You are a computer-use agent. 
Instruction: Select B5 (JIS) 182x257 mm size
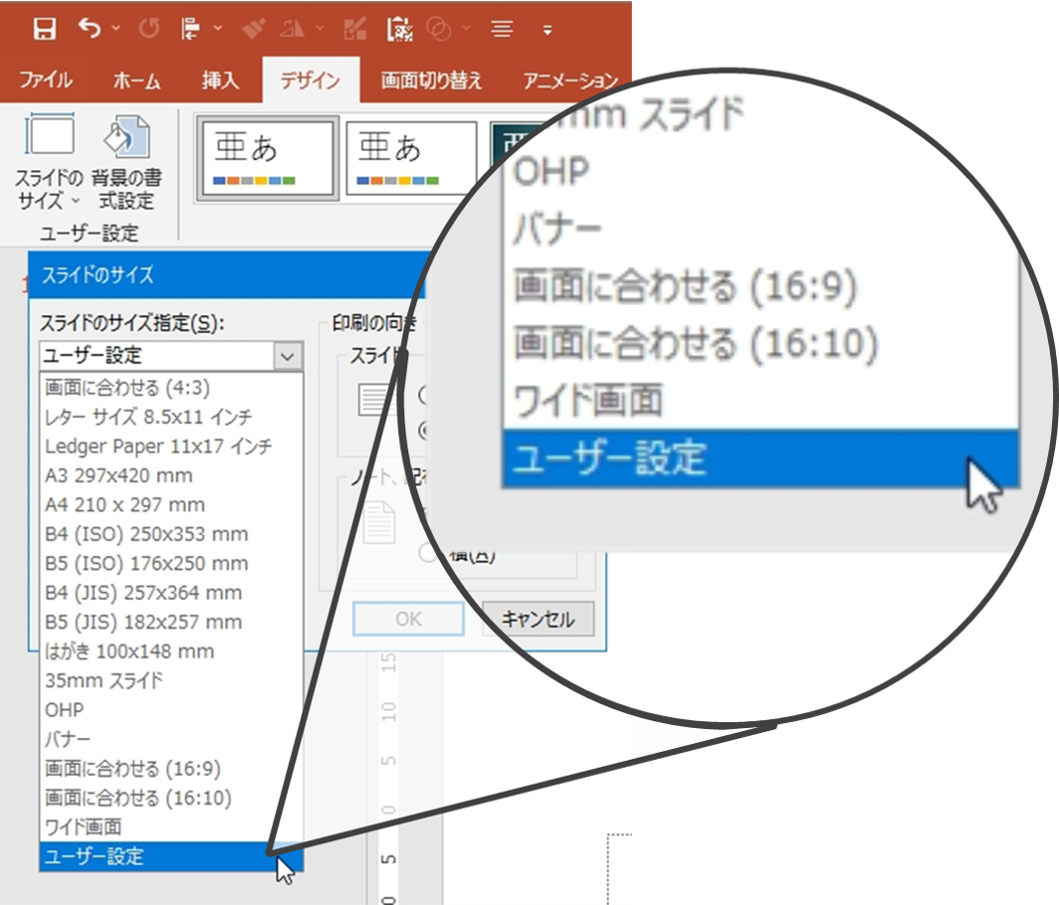pyautogui.click(x=171, y=622)
